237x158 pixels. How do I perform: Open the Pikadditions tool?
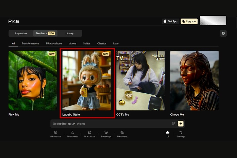(x=89, y=134)
